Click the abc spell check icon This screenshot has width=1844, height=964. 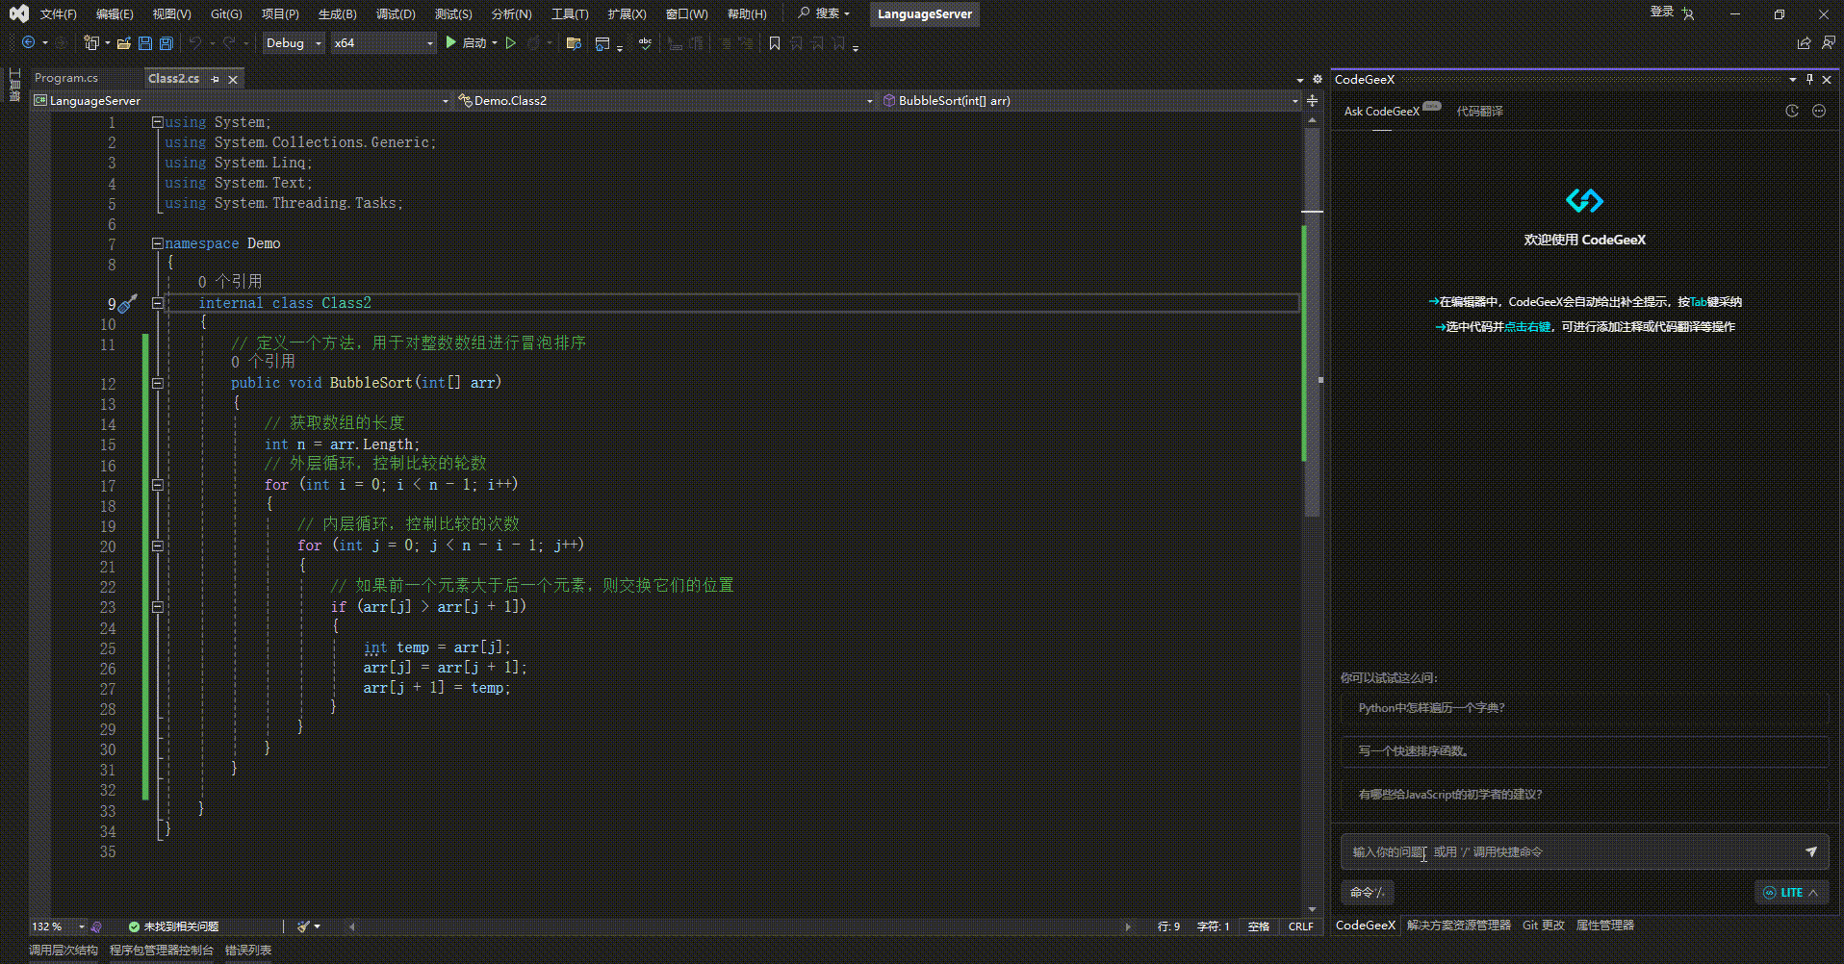tap(645, 43)
